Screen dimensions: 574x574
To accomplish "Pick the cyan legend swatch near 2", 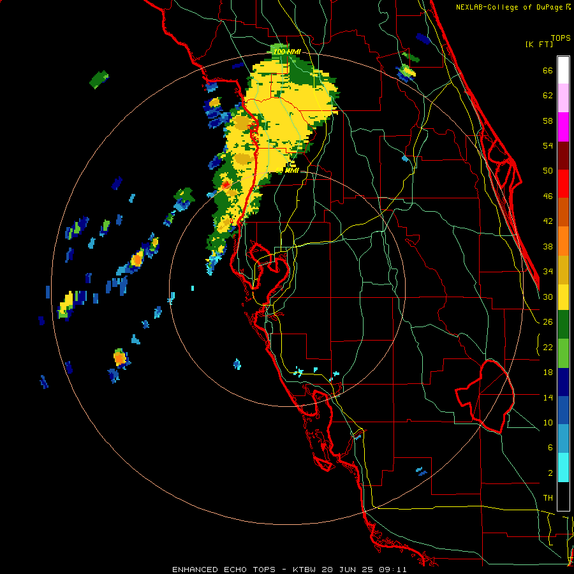I will [x=563, y=468].
